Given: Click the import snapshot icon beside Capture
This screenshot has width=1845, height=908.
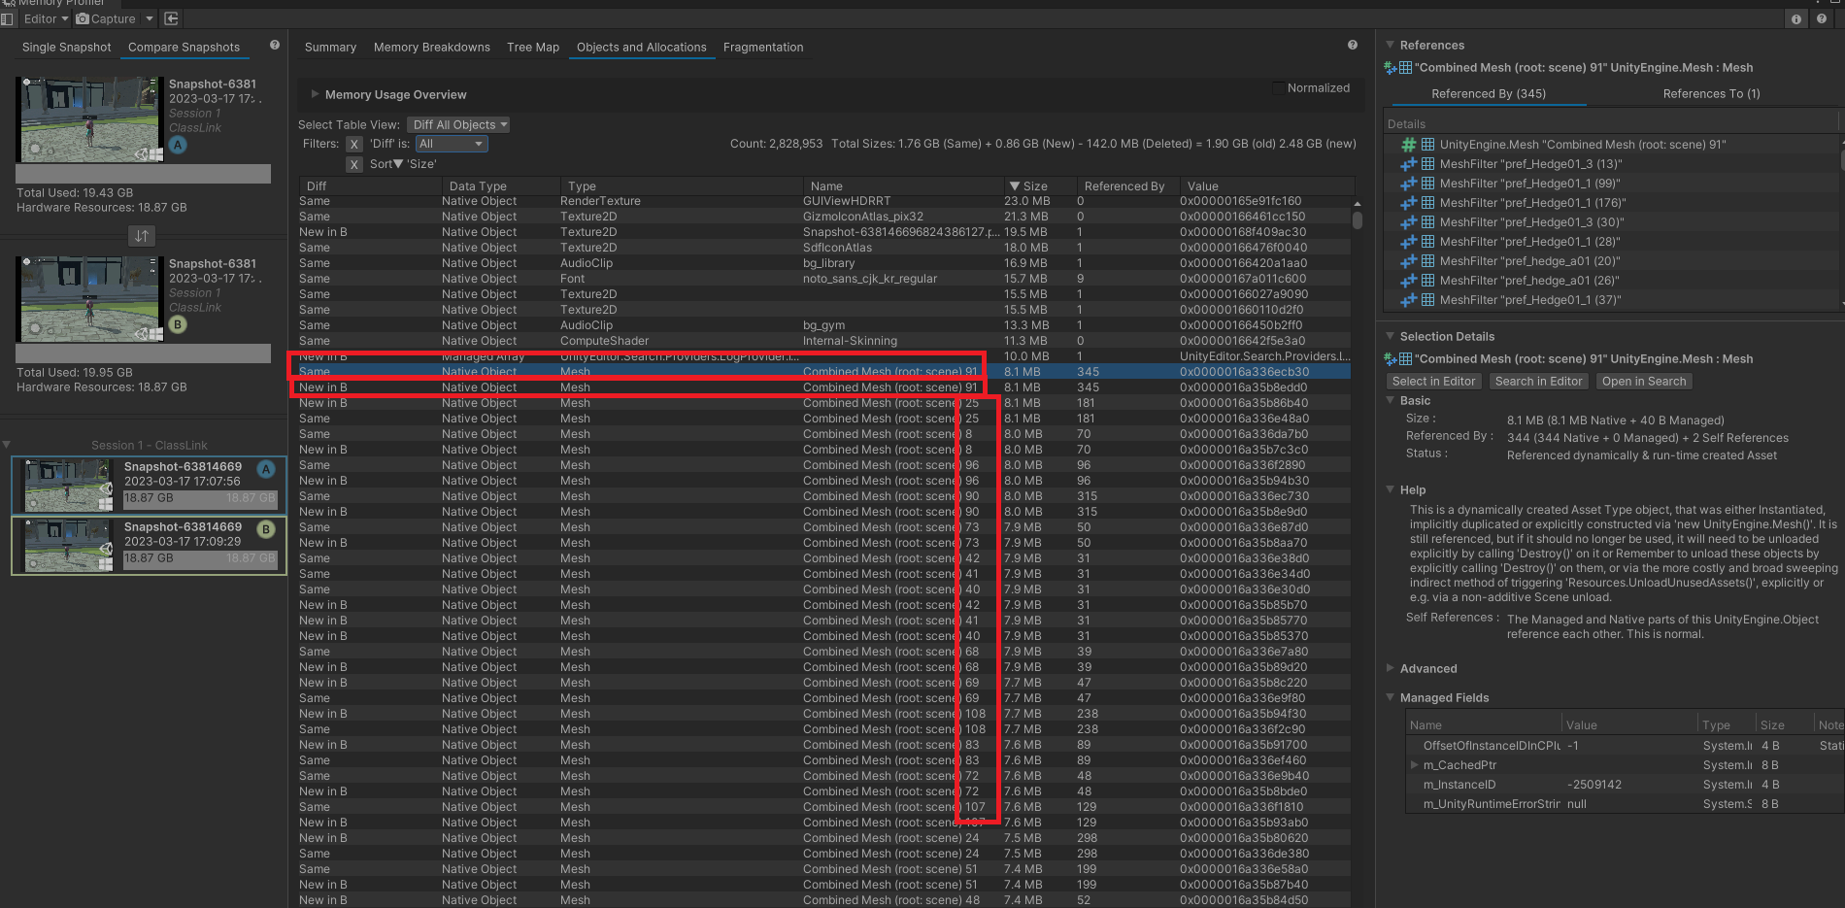Looking at the screenshot, I should (171, 18).
